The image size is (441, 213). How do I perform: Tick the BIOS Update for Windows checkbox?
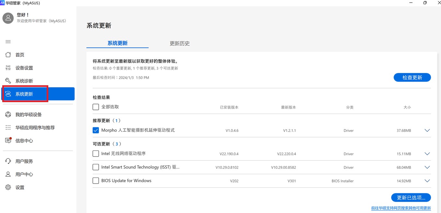(x=96, y=181)
